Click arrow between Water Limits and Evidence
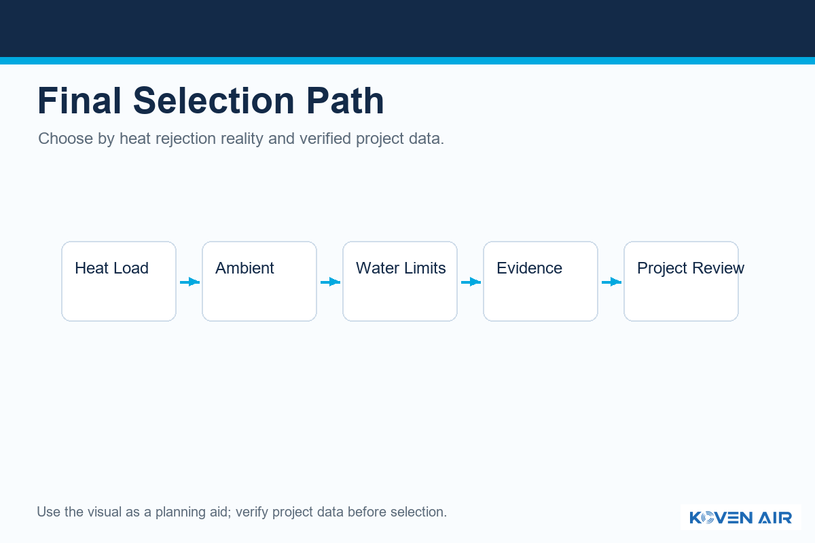This screenshot has width=815, height=543. tap(471, 282)
